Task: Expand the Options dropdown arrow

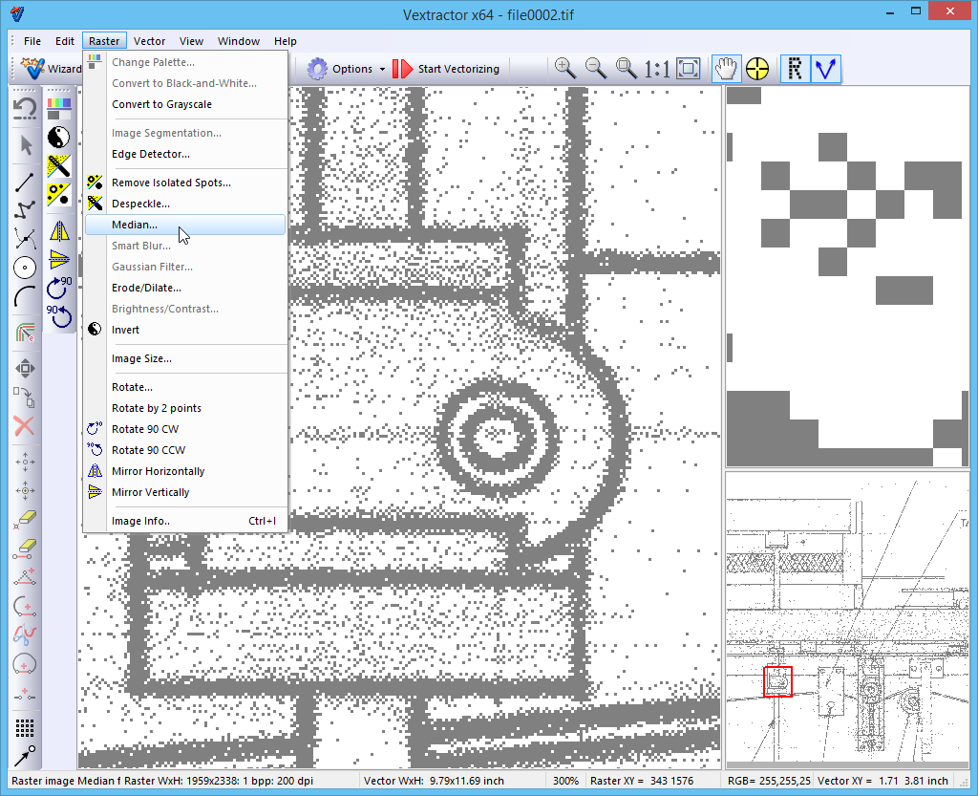Action: tap(382, 69)
